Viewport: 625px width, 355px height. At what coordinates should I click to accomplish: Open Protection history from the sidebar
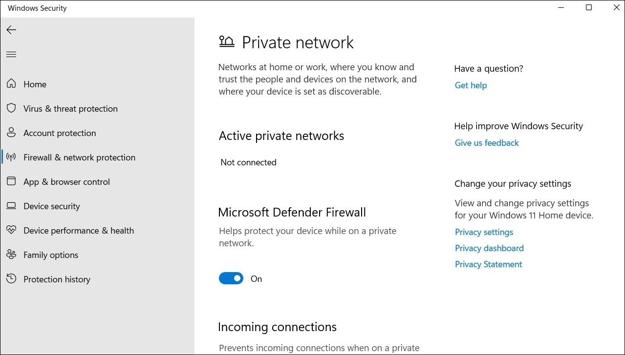tap(11, 278)
